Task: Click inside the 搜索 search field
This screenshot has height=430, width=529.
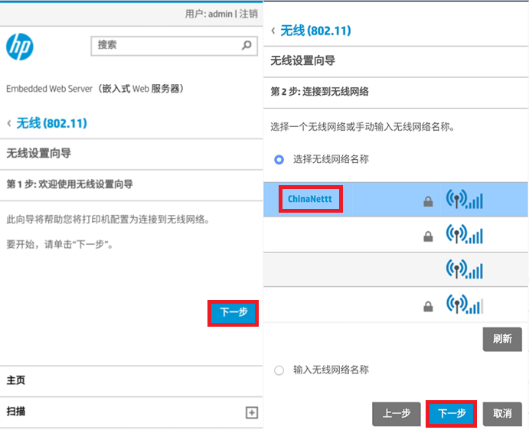Action: pos(174,46)
